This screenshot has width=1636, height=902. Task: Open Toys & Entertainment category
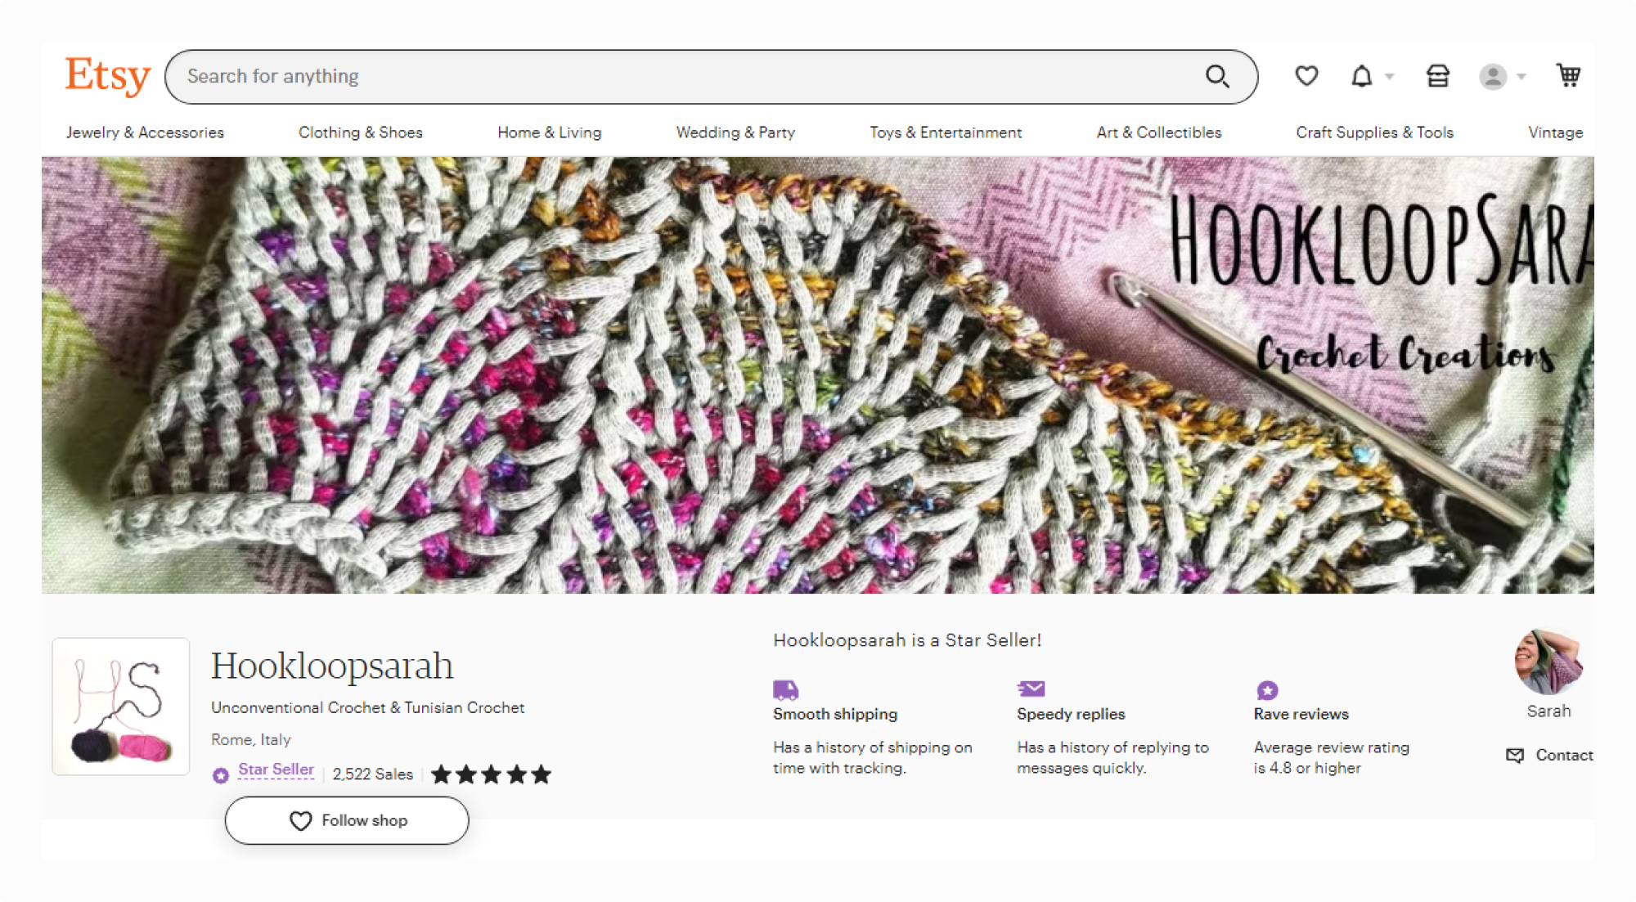coord(946,132)
